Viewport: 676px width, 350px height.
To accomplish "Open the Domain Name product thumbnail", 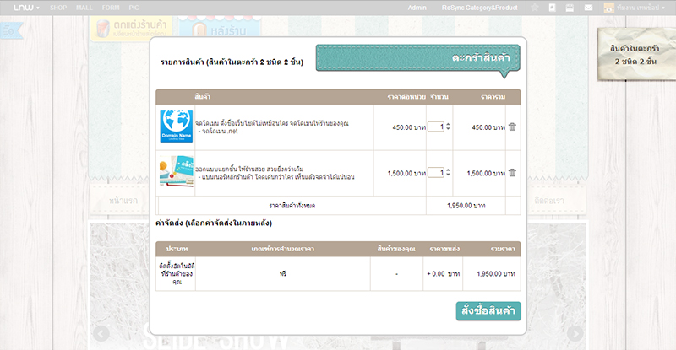I will click(177, 126).
